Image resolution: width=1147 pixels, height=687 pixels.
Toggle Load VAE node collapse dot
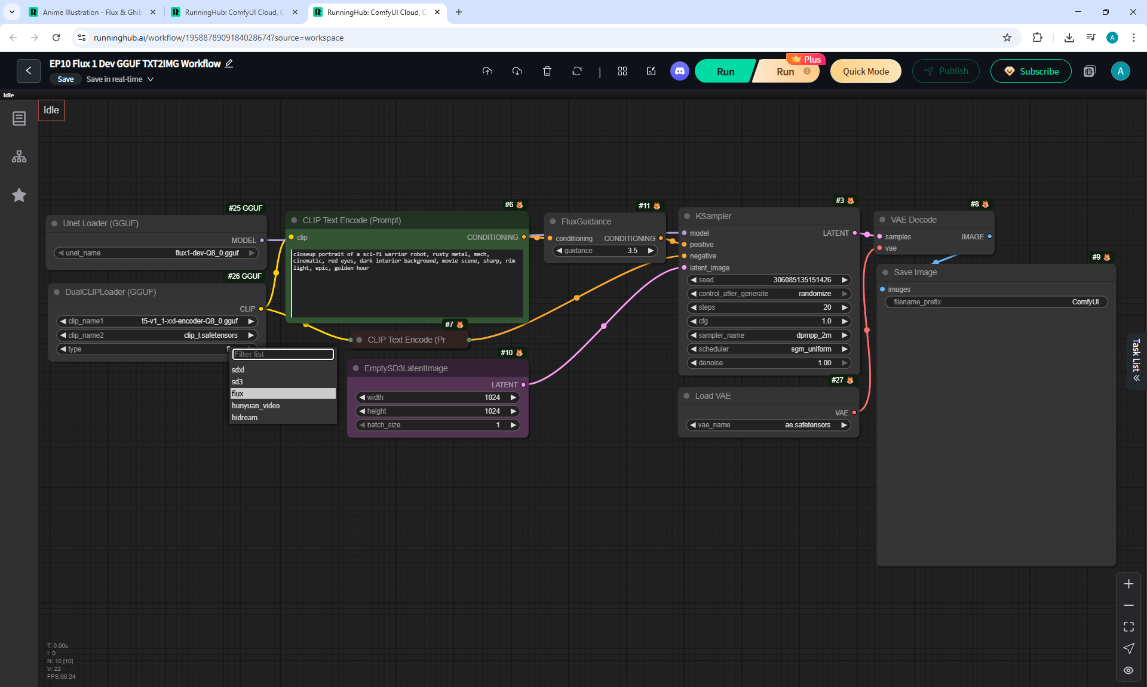tap(687, 396)
